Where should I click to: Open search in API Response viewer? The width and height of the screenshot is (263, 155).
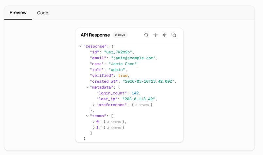pyautogui.click(x=146, y=35)
